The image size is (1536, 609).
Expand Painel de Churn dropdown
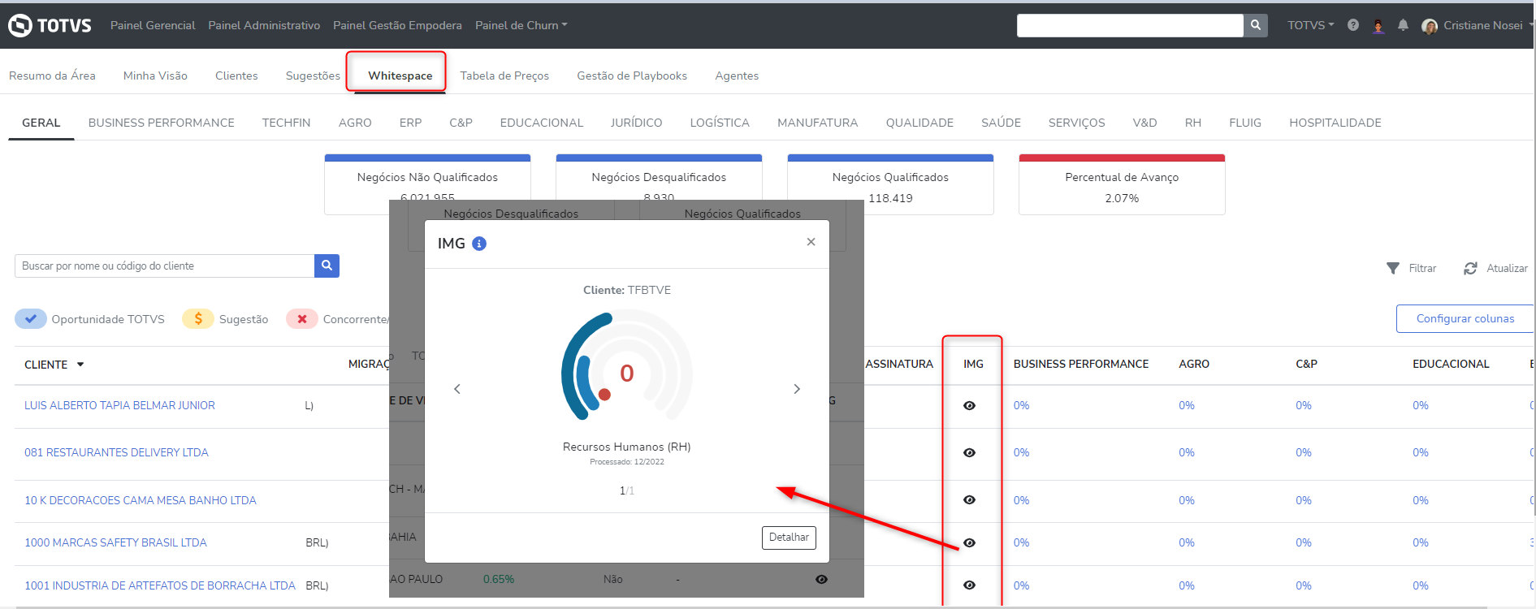click(521, 25)
